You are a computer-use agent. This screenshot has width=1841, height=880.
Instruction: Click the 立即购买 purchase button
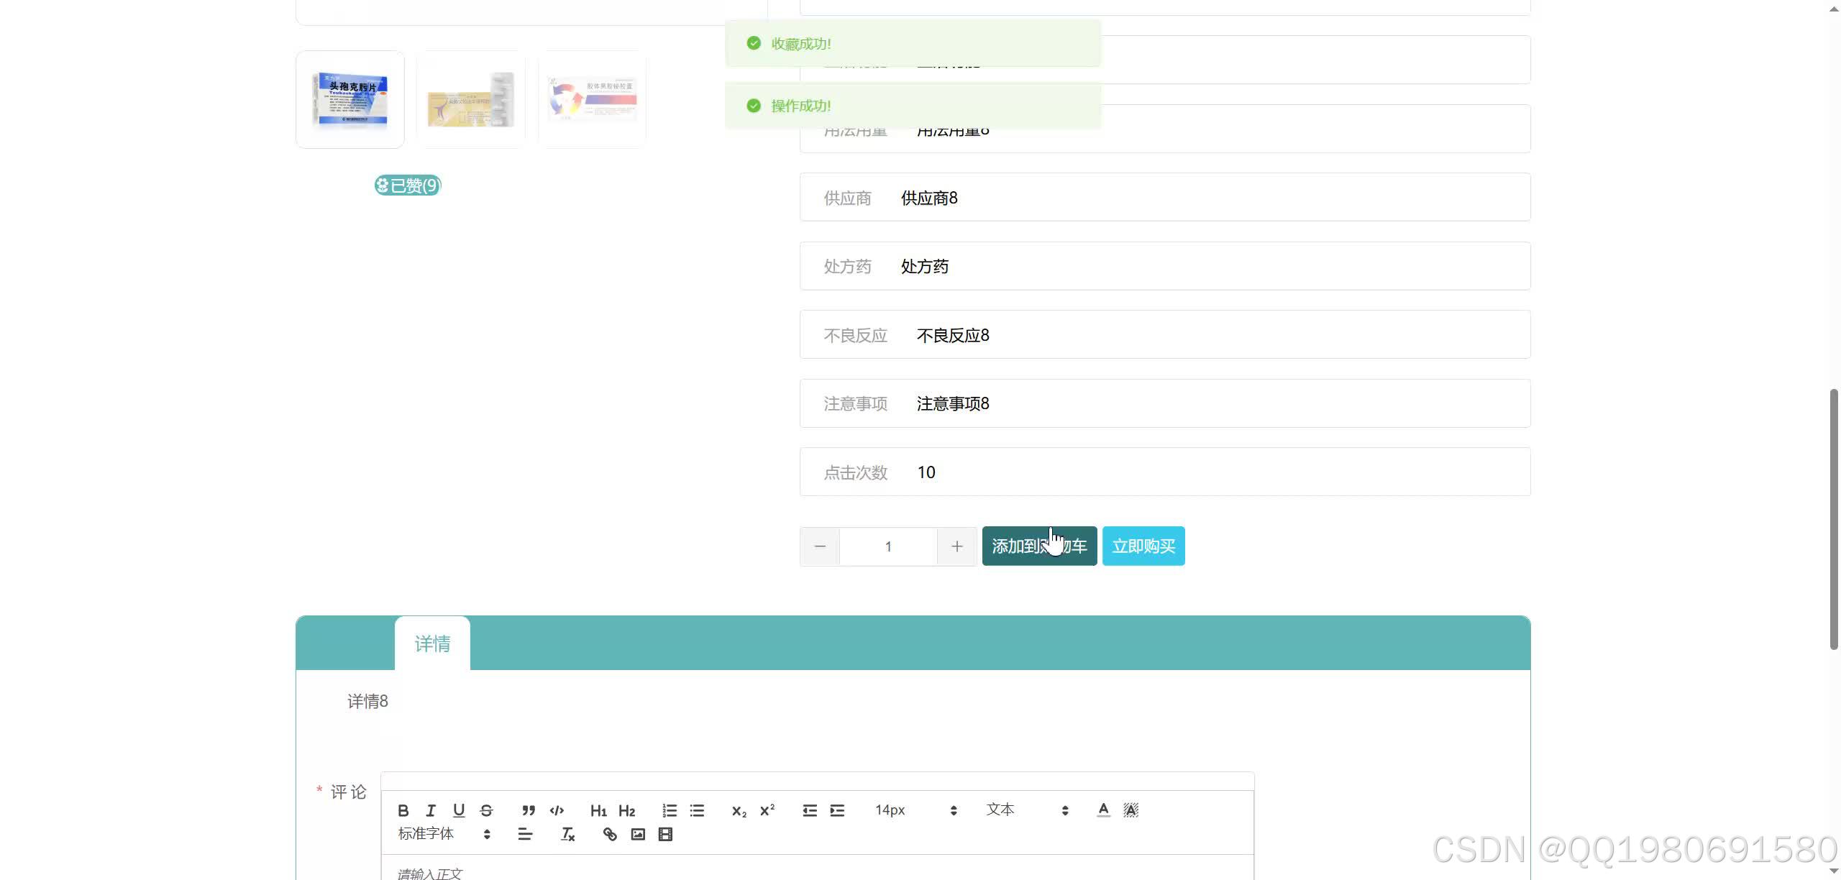point(1143,546)
